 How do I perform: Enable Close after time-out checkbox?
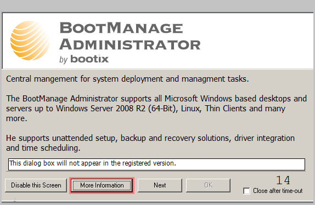tap(246, 191)
